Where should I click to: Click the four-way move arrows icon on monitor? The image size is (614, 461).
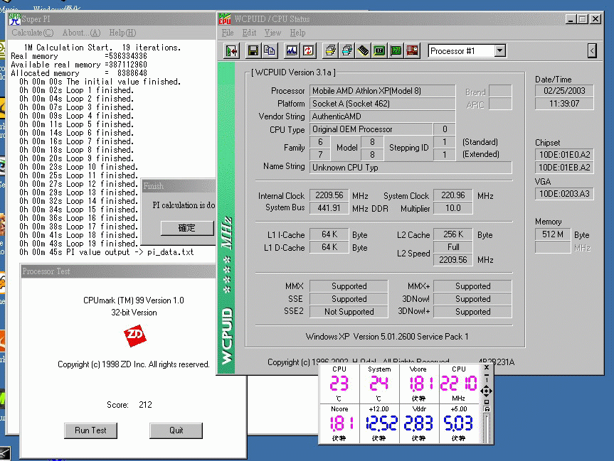tap(487, 391)
